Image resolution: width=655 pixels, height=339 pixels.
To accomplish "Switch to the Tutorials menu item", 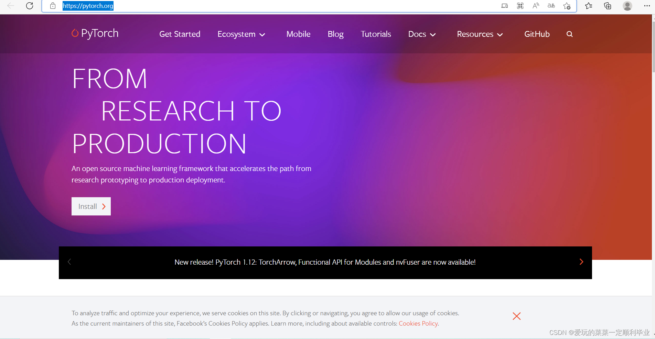I will pos(375,34).
